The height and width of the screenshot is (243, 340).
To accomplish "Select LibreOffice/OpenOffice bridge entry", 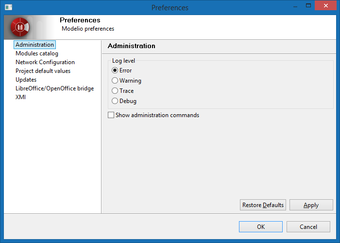I will (x=54, y=88).
